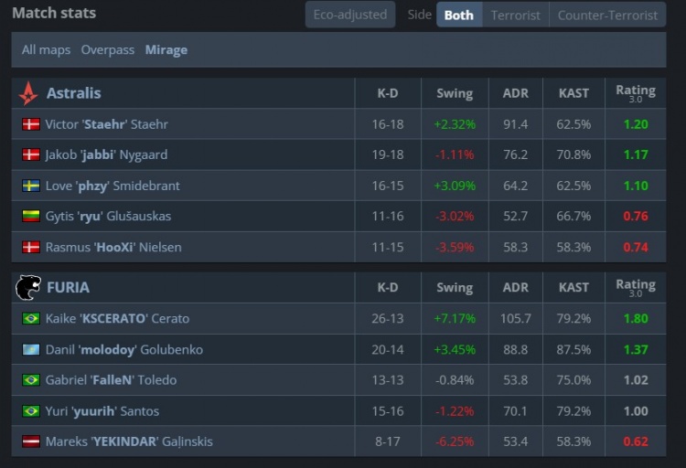Select the Both sides option
The image size is (686, 468).
[x=458, y=15]
